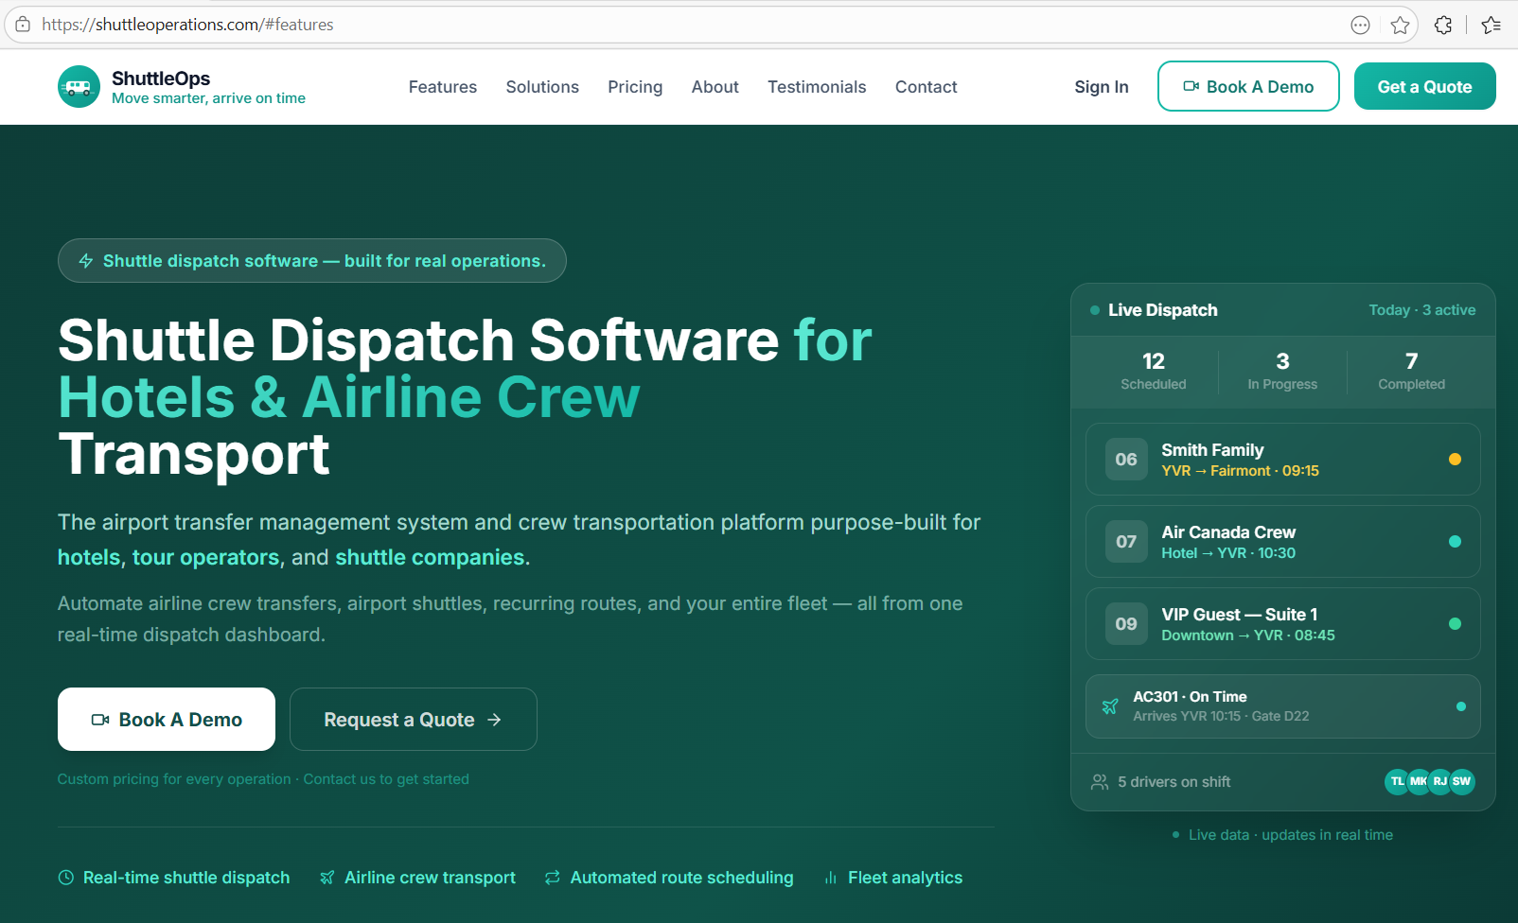Open the Air Canada Crew trip card
This screenshot has width=1518, height=923.
[1283, 542]
